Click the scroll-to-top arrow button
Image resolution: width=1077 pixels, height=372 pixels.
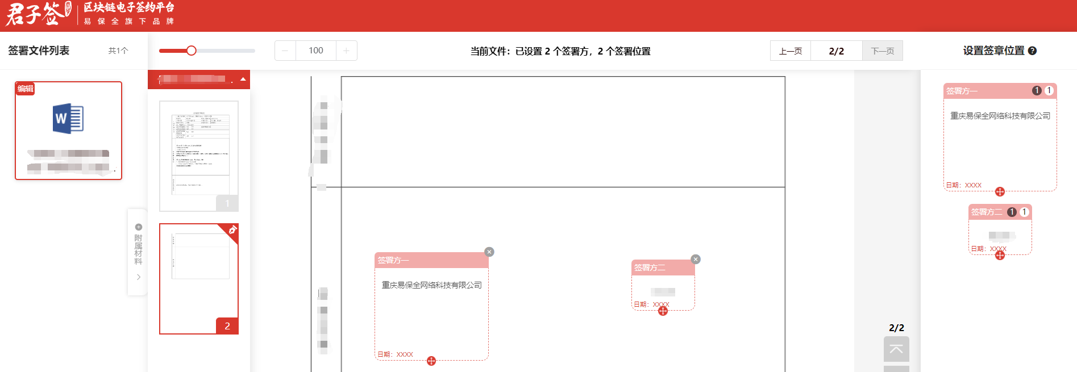click(896, 349)
